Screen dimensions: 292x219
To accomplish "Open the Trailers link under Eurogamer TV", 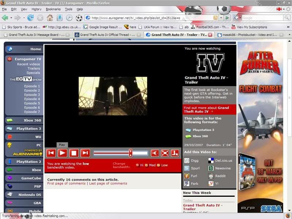I will click(34, 68).
